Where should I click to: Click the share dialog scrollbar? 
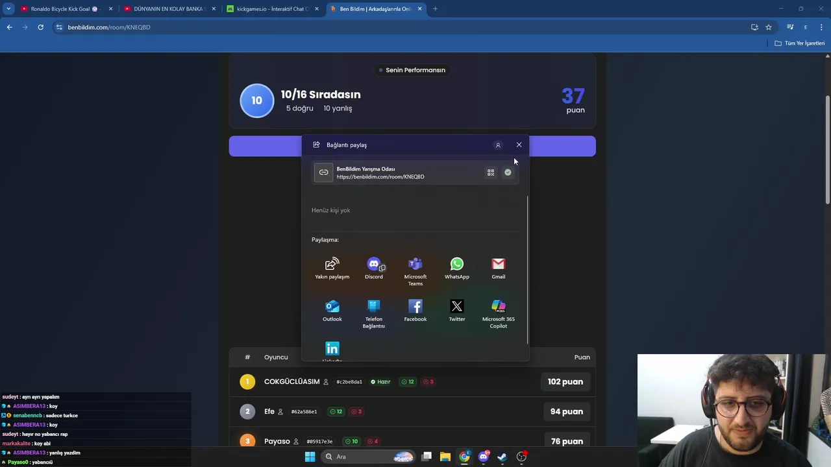tap(528, 269)
